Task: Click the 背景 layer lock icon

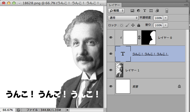Action: 179,86
